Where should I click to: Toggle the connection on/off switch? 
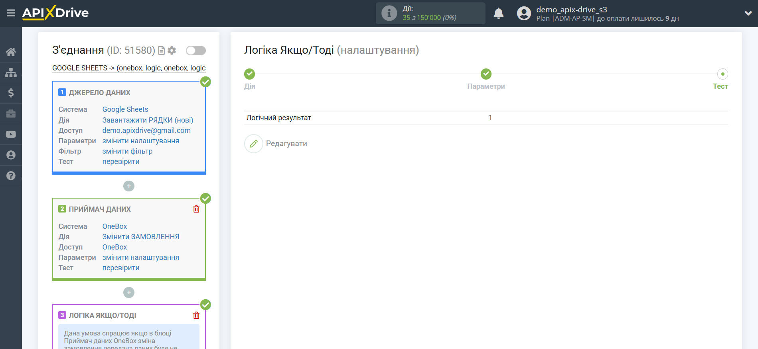[x=196, y=51]
